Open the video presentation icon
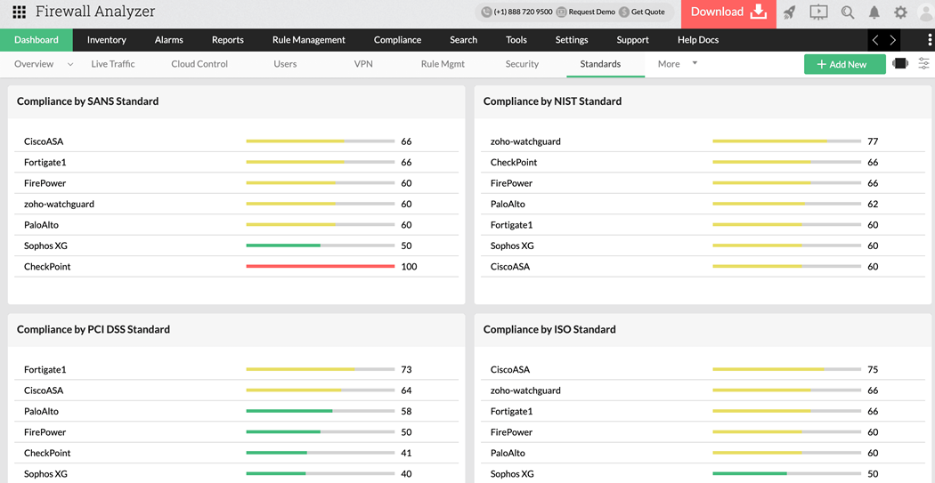The width and height of the screenshot is (935, 483). tap(818, 12)
